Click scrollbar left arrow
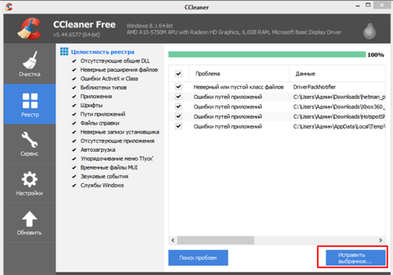 point(173,240)
